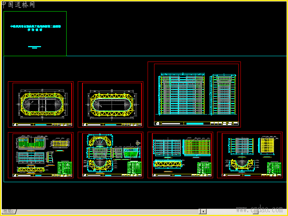The height and width of the screenshot is (216, 288).
Task: Select green table in the last sheet
Action: (274, 168)
